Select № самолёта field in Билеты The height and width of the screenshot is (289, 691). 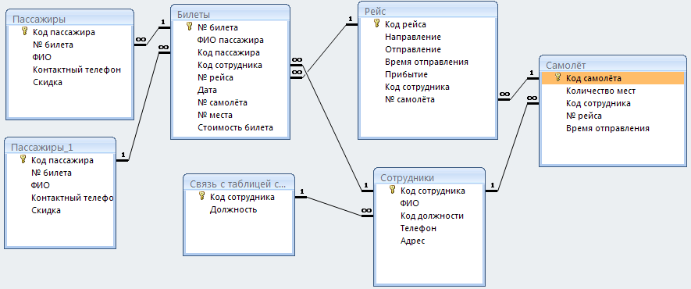click(x=222, y=102)
